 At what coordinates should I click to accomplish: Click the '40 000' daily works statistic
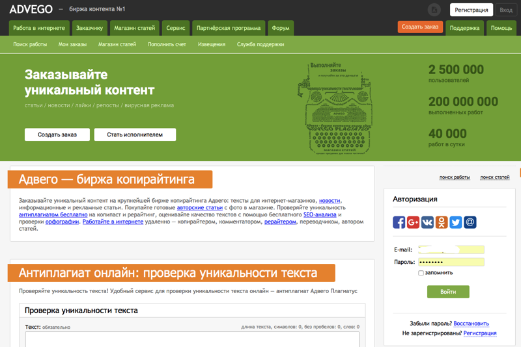[447, 134]
